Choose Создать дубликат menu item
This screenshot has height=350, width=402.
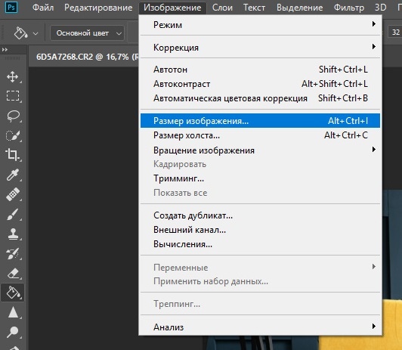click(260, 215)
